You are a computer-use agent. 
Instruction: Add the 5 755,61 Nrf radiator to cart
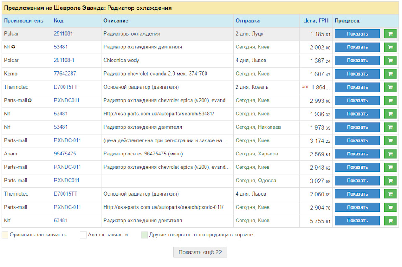(x=390, y=221)
